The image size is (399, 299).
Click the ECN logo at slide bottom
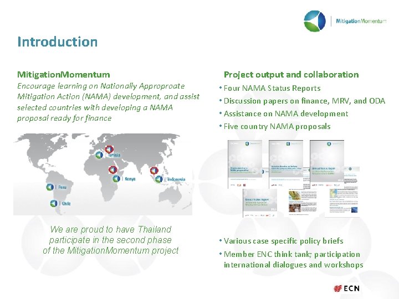click(x=347, y=288)
